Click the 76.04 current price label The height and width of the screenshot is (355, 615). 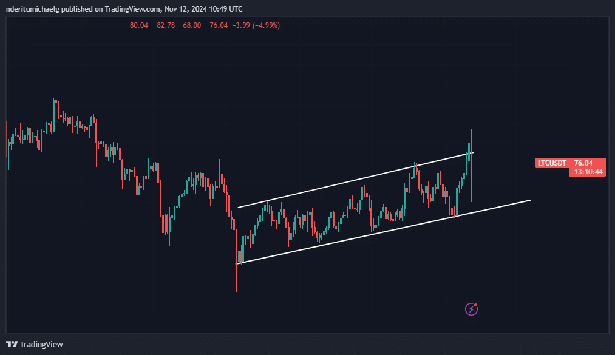tap(583, 163)
